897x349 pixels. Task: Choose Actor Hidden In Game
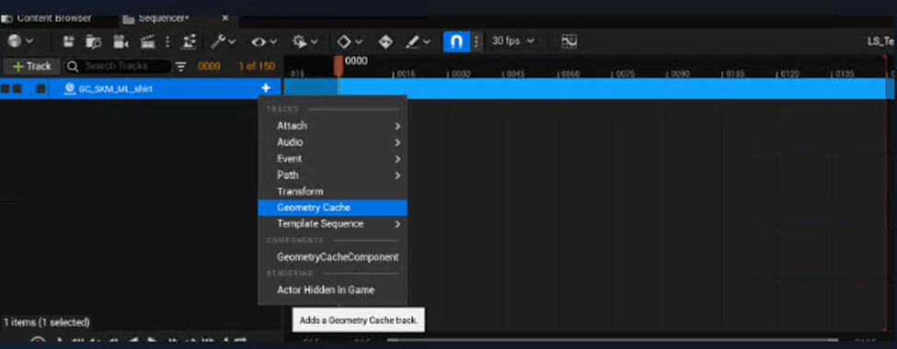coord(332,289)
